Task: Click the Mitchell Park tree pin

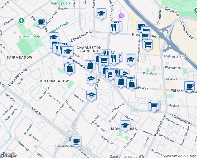Action: coord(21,21)
